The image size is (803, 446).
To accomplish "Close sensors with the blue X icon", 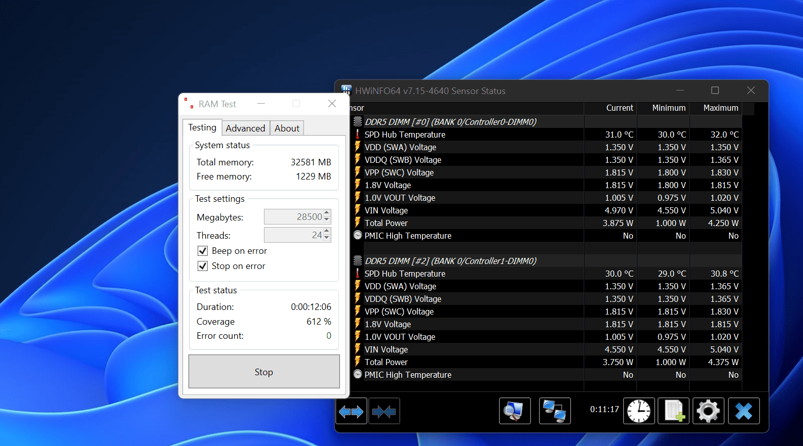I will click(x=744, y=411).
